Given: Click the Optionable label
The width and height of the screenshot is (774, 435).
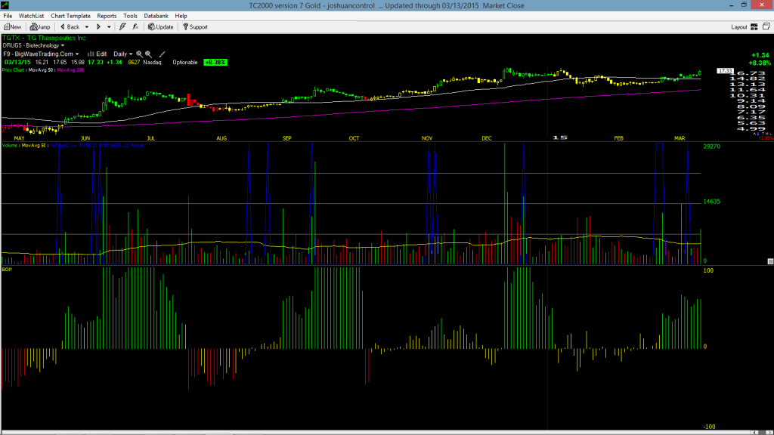Looking at the screenshot, I should pyautogui.click(x=185, y=63).
